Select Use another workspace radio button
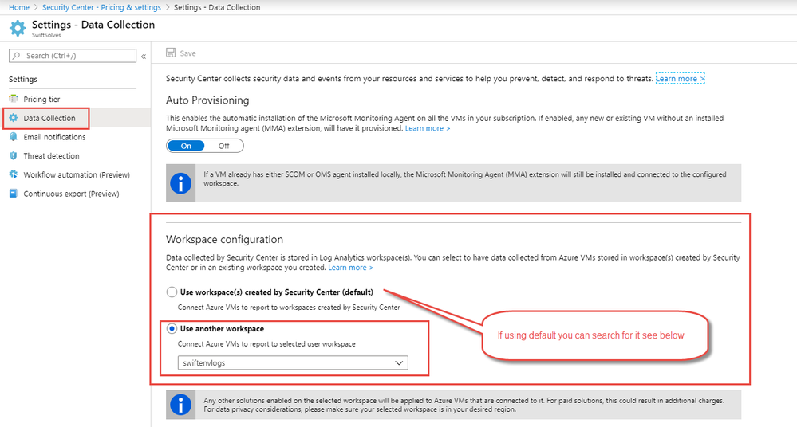 [172, 328]
